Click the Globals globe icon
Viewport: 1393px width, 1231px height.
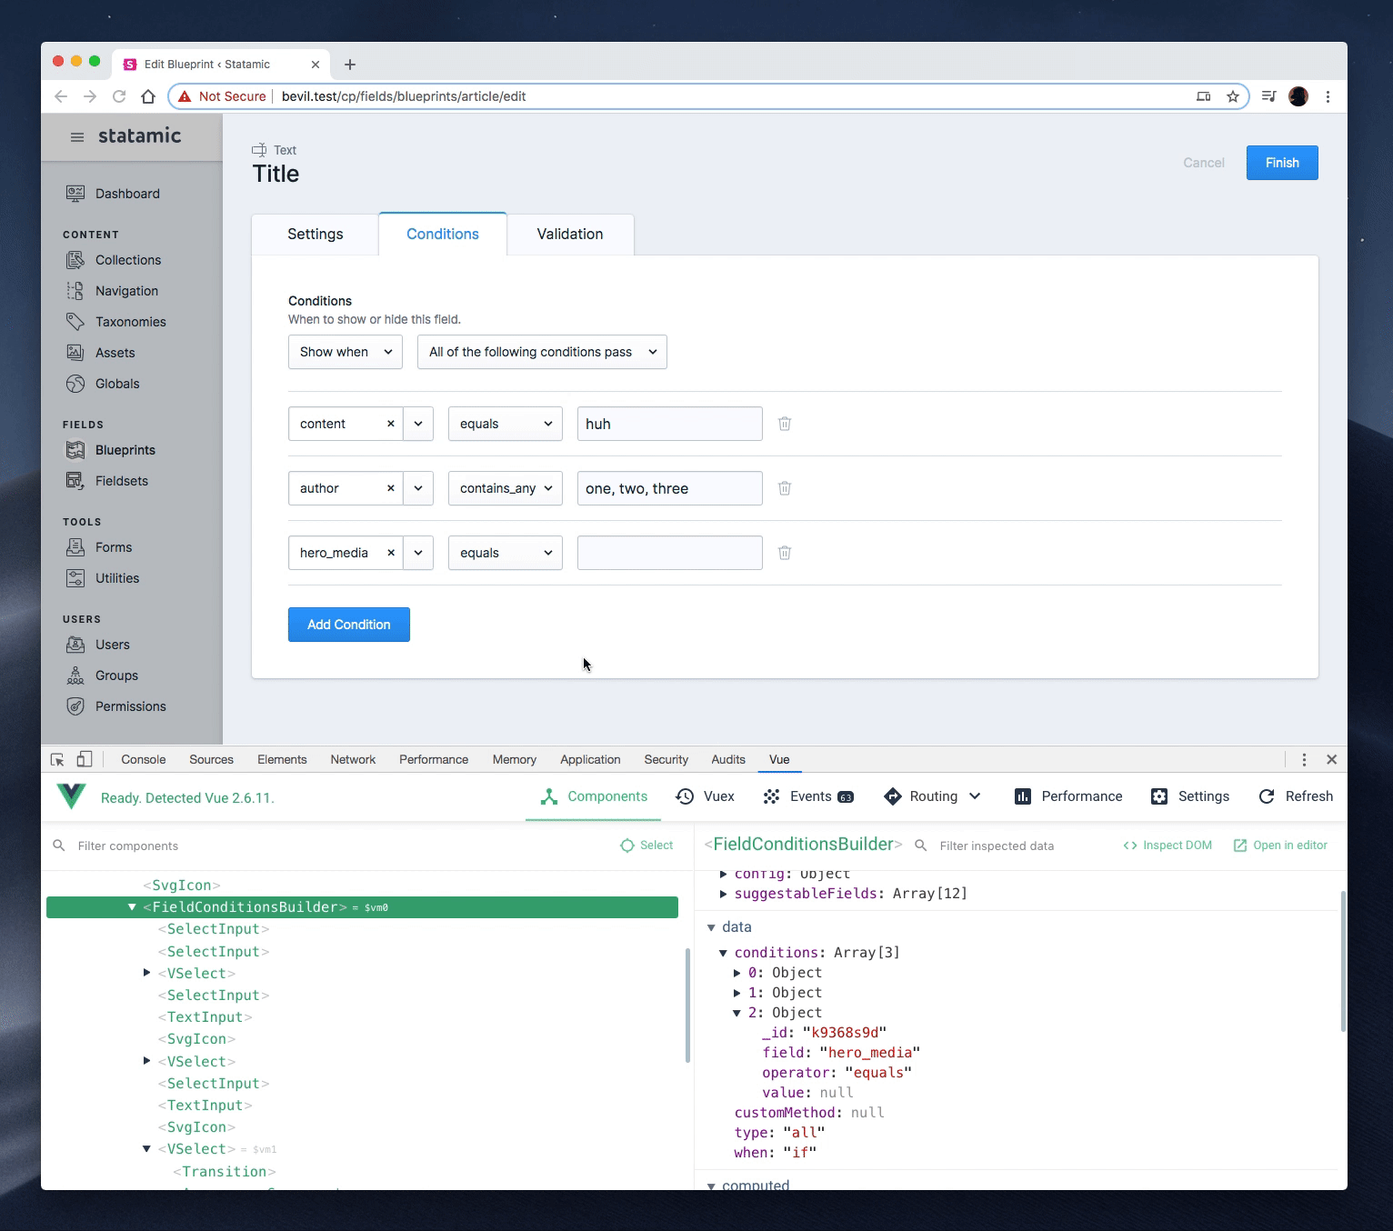(x=75, y=384)
